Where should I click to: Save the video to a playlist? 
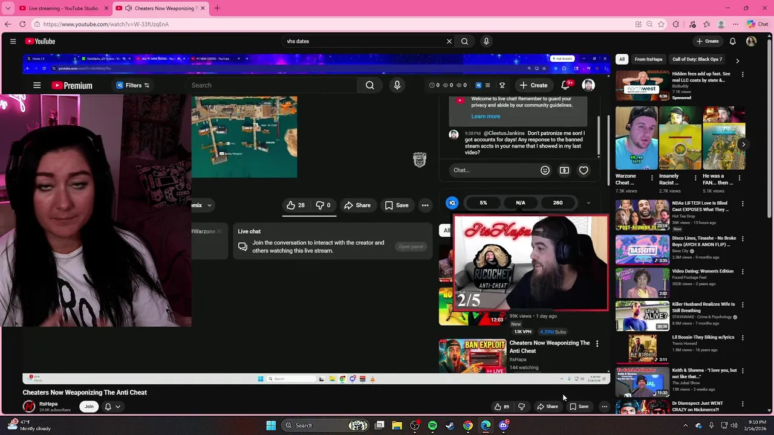[579, 407]
